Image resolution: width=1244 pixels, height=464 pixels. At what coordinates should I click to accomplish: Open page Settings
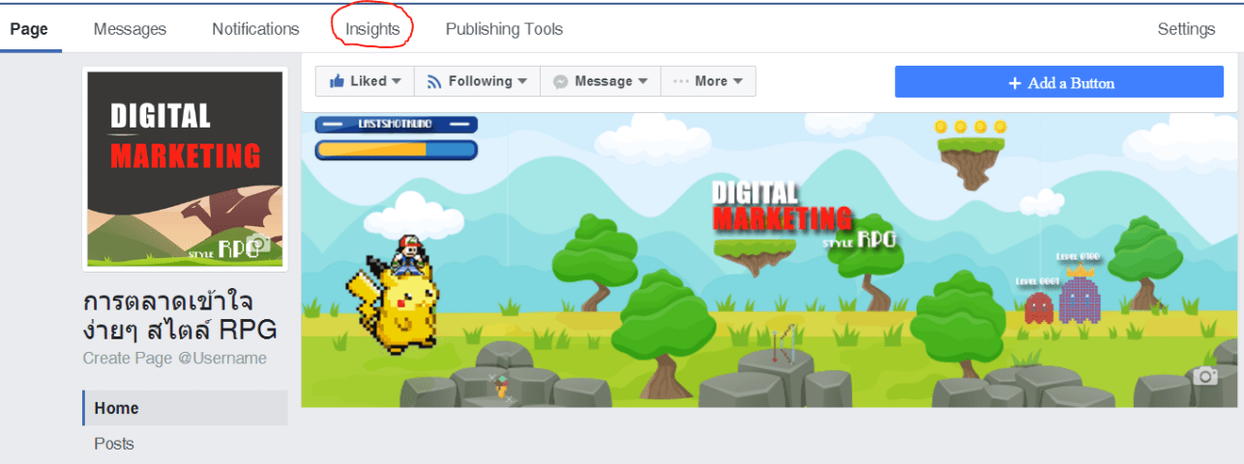pos(1186,29)
